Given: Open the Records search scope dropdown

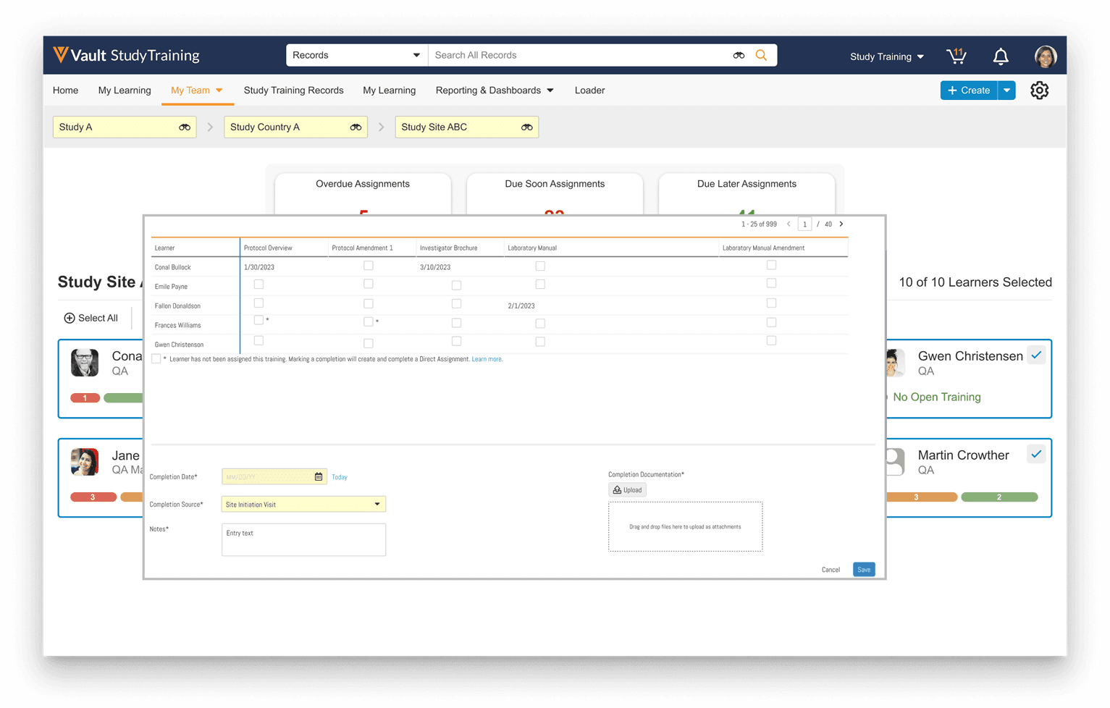Looking at the screenshot, I should pos(356,55).
